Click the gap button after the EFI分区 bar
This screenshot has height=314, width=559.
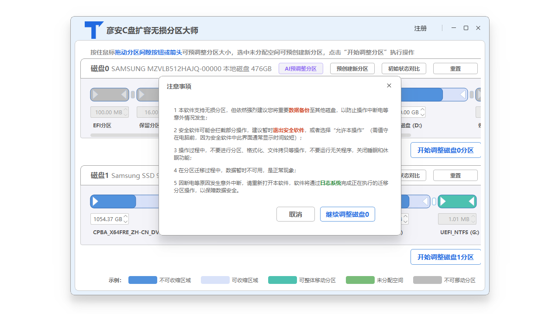coord(133,95)
